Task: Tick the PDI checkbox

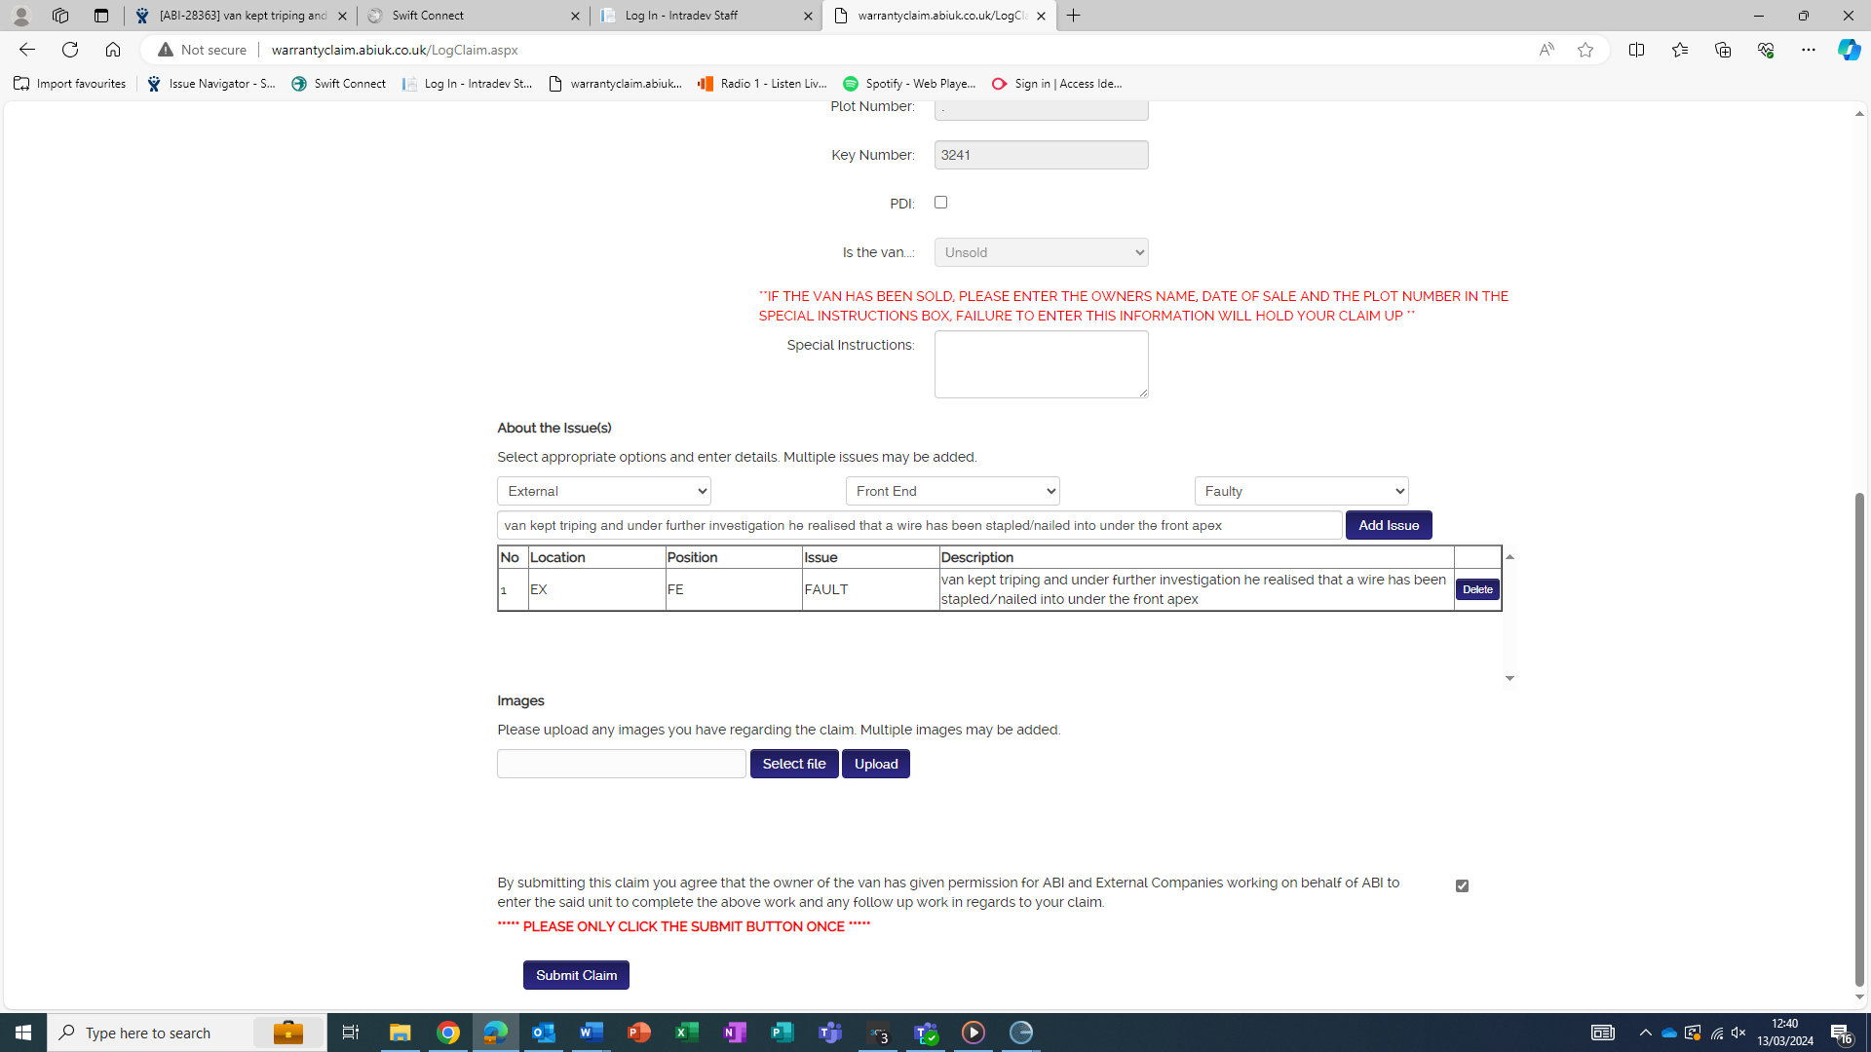Action: coord(940,203)
